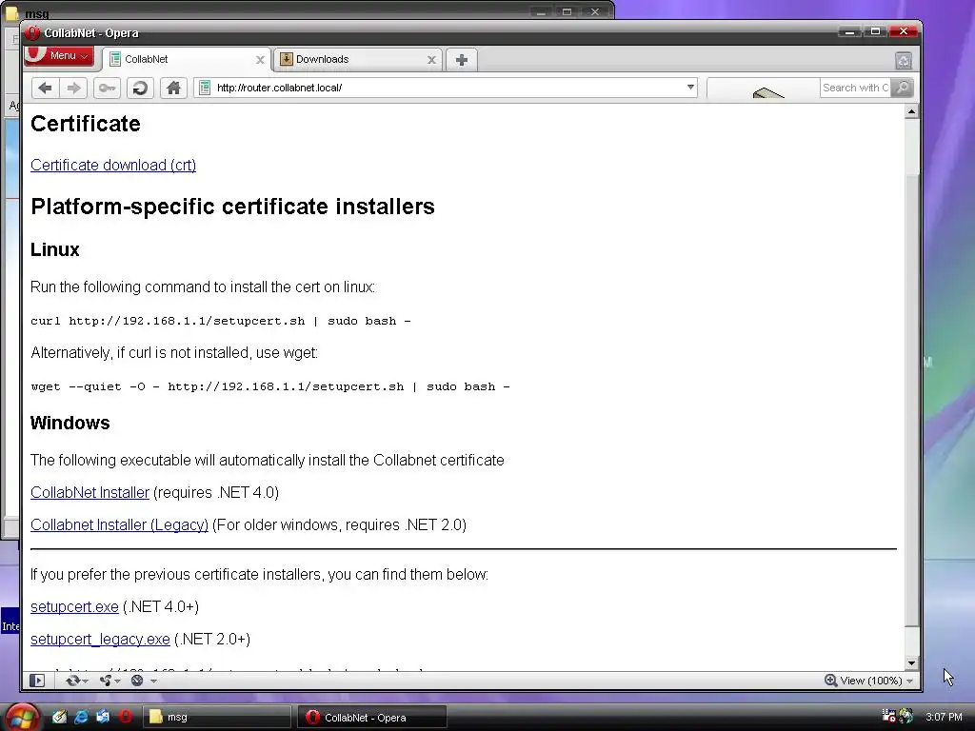
Task: Click the page scrollbar down arrow
Action: (x=911, y=663)
